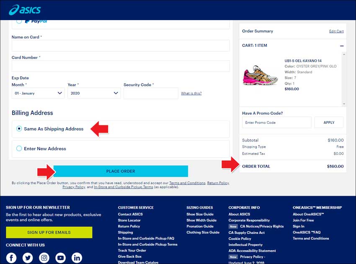Click the Estimated Tax value $0.00

pyautogui.click(x=338, y=154)
